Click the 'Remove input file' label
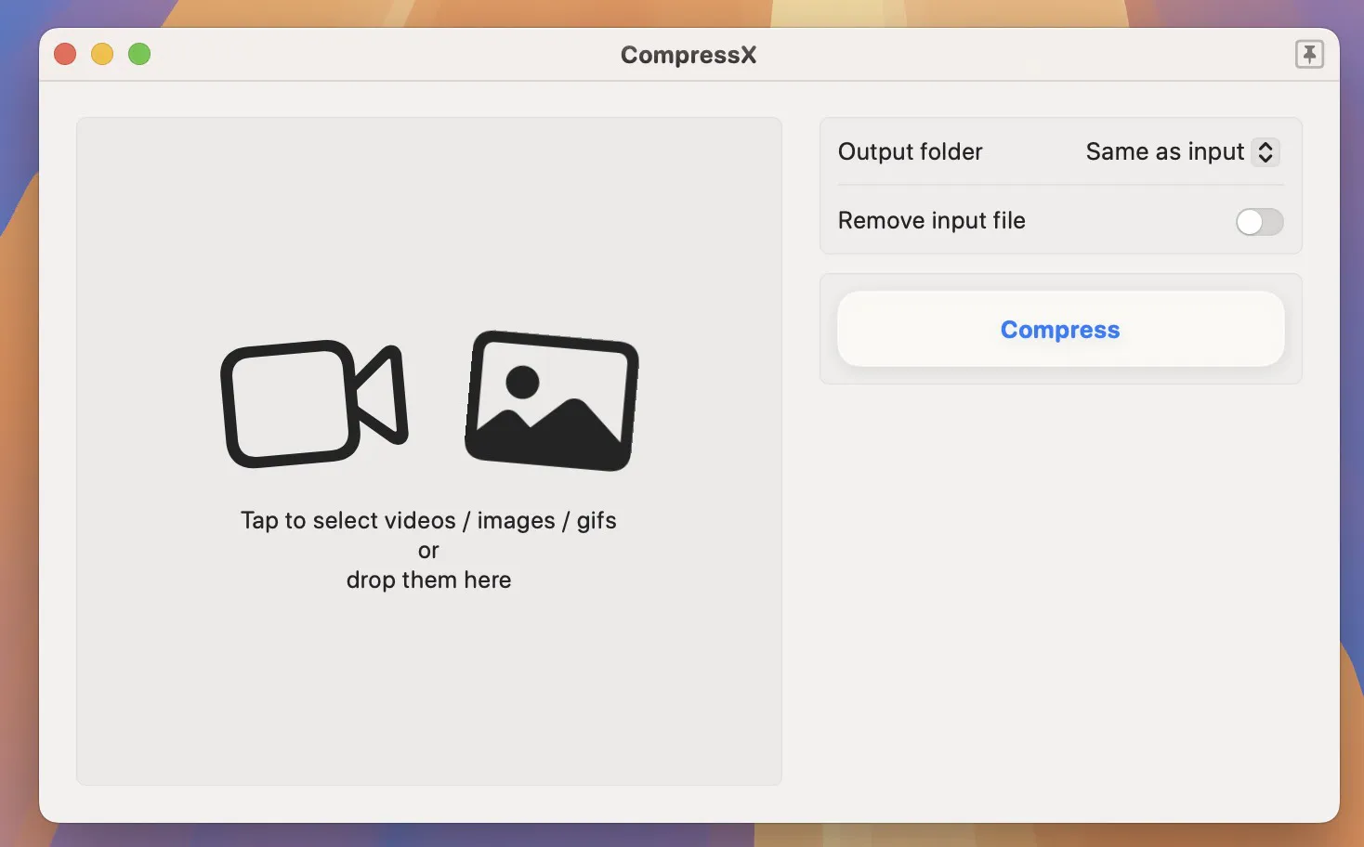 coord(931,221)
